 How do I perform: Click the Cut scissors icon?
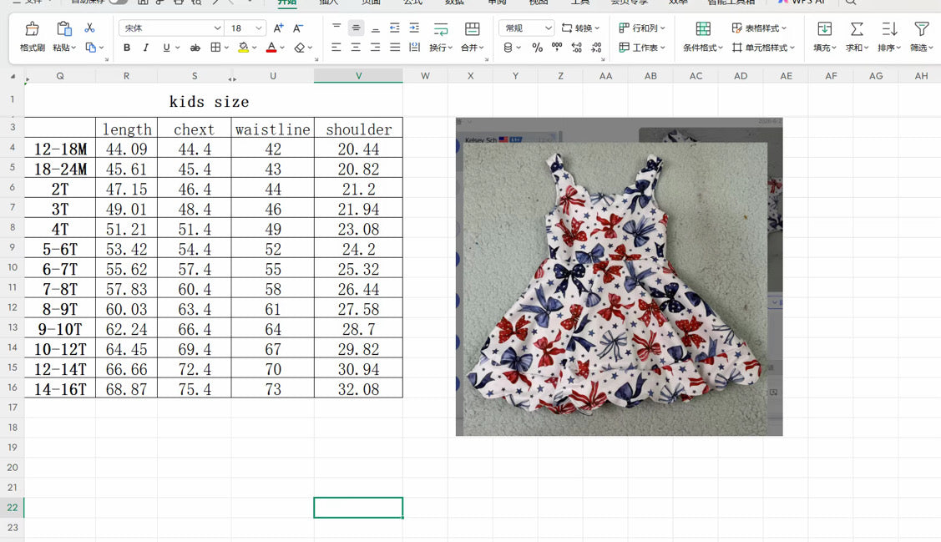tap(89, 28)
